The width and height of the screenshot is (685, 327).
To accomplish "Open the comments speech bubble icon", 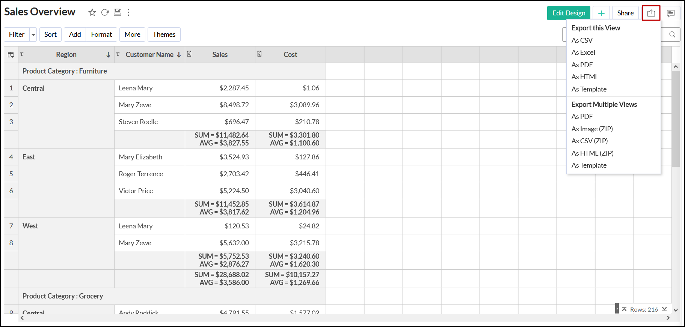I will click(x=670, y=13).
